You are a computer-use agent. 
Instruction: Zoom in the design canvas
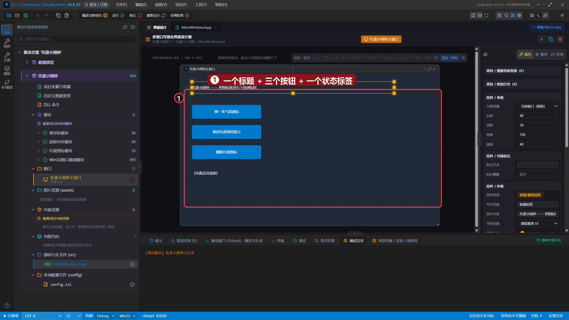pyautogui.click(x=463, y=58)
